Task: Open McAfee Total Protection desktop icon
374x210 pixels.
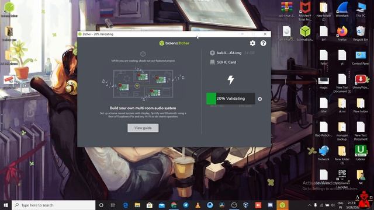Action: click(305, 10)
